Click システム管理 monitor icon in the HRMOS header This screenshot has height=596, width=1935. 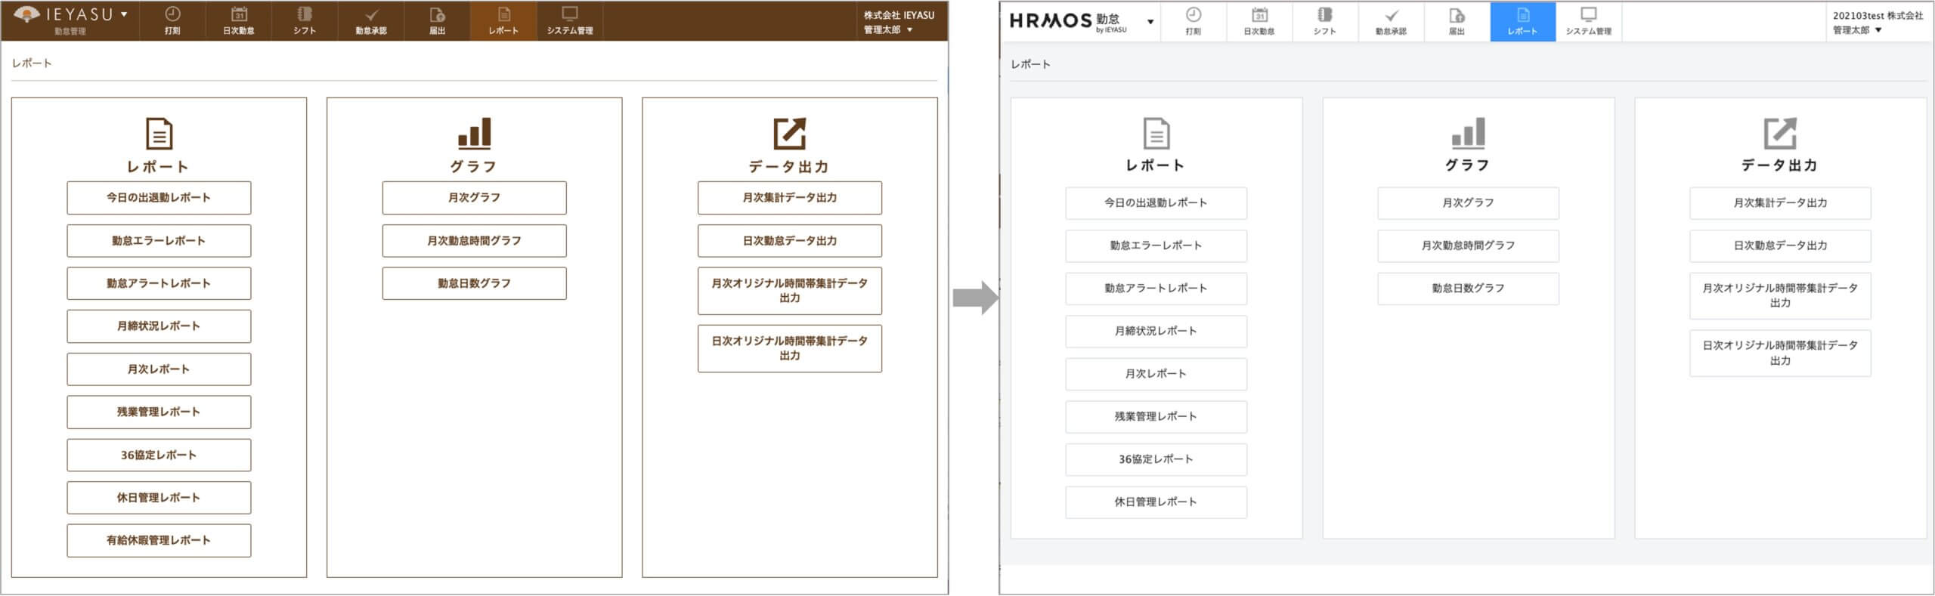click(x=1588, y=15)
